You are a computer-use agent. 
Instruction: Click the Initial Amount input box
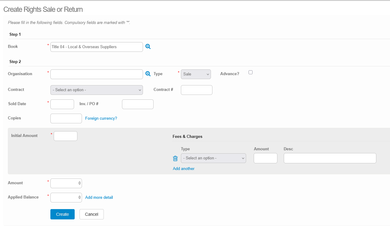(66, 136)
